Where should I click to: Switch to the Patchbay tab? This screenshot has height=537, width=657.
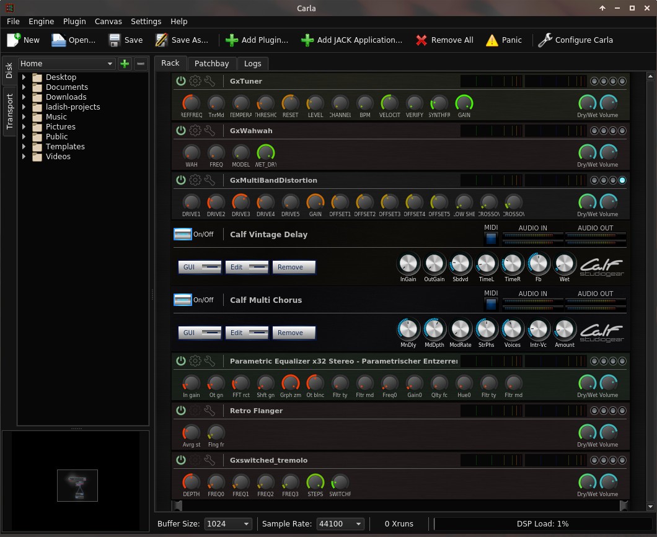coord(211,64)
